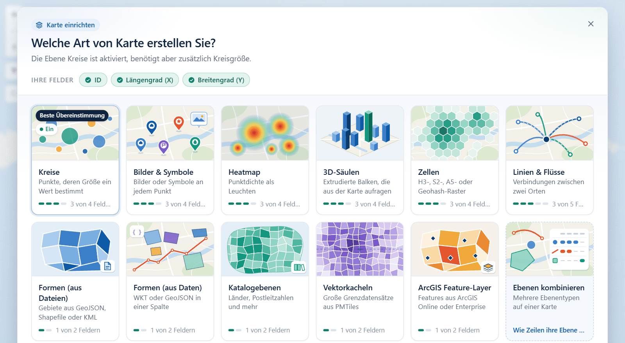This screenshot has height=343, width=625.
Task: Select the 3D-Säulen map card
Action: pos(360,160)
